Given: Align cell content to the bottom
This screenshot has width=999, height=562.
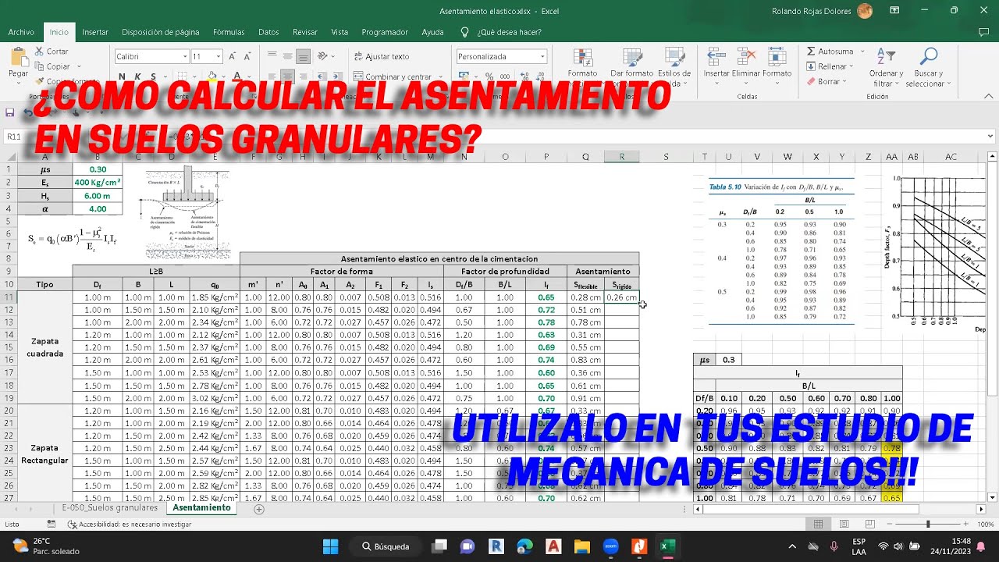Looking at the screenshot, I should coord(302,56).
